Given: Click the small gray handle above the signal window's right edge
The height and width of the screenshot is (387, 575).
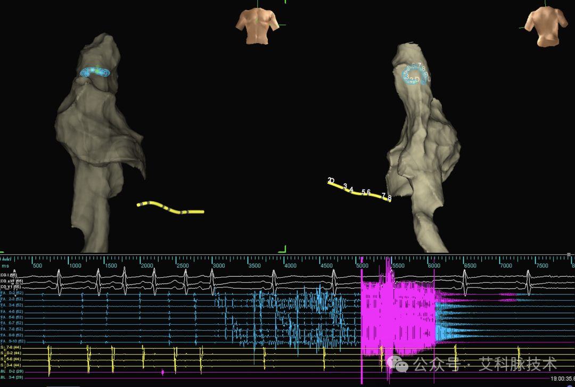Looking at the screenshot, I should [569, 254].
